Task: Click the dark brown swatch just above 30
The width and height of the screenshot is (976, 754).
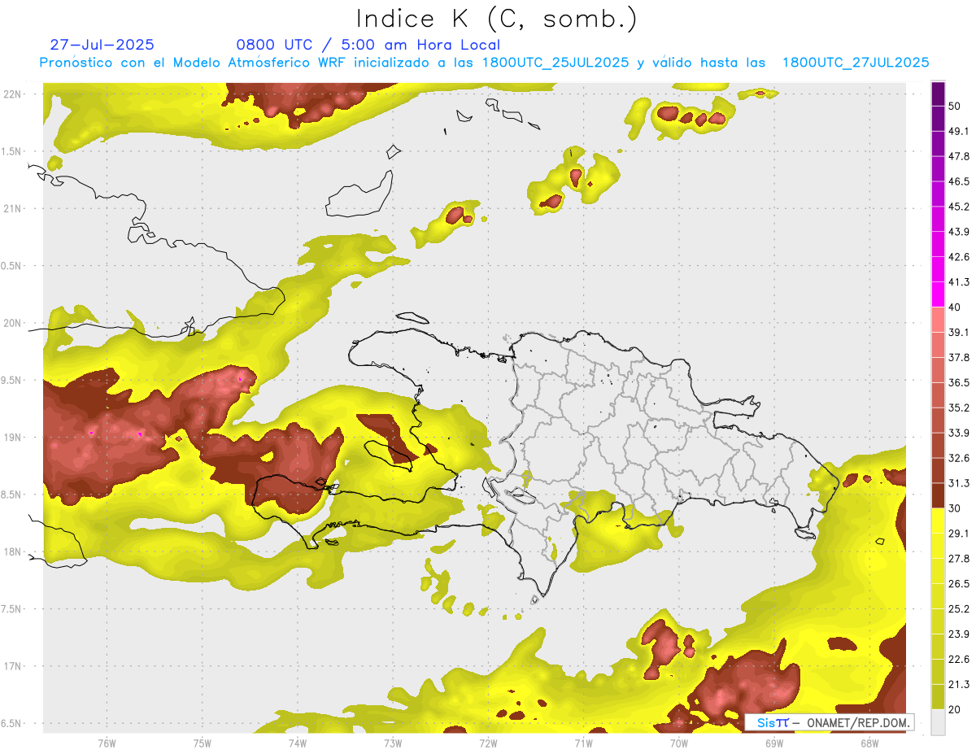Action: click(x=938, y=495)
